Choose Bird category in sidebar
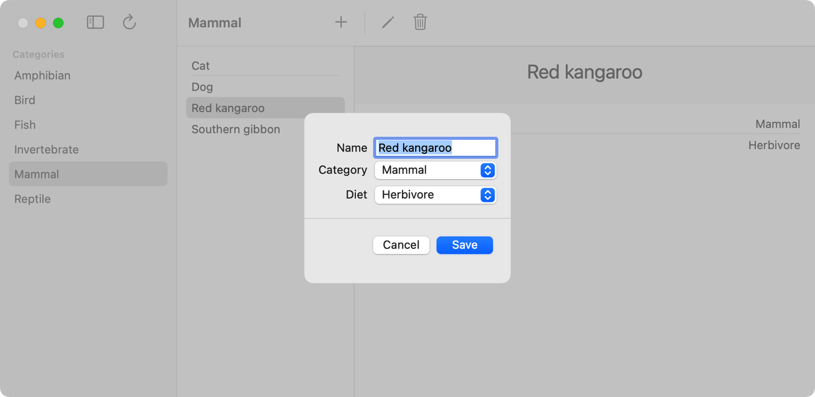815x397 pixels. (x=25, y=100)
